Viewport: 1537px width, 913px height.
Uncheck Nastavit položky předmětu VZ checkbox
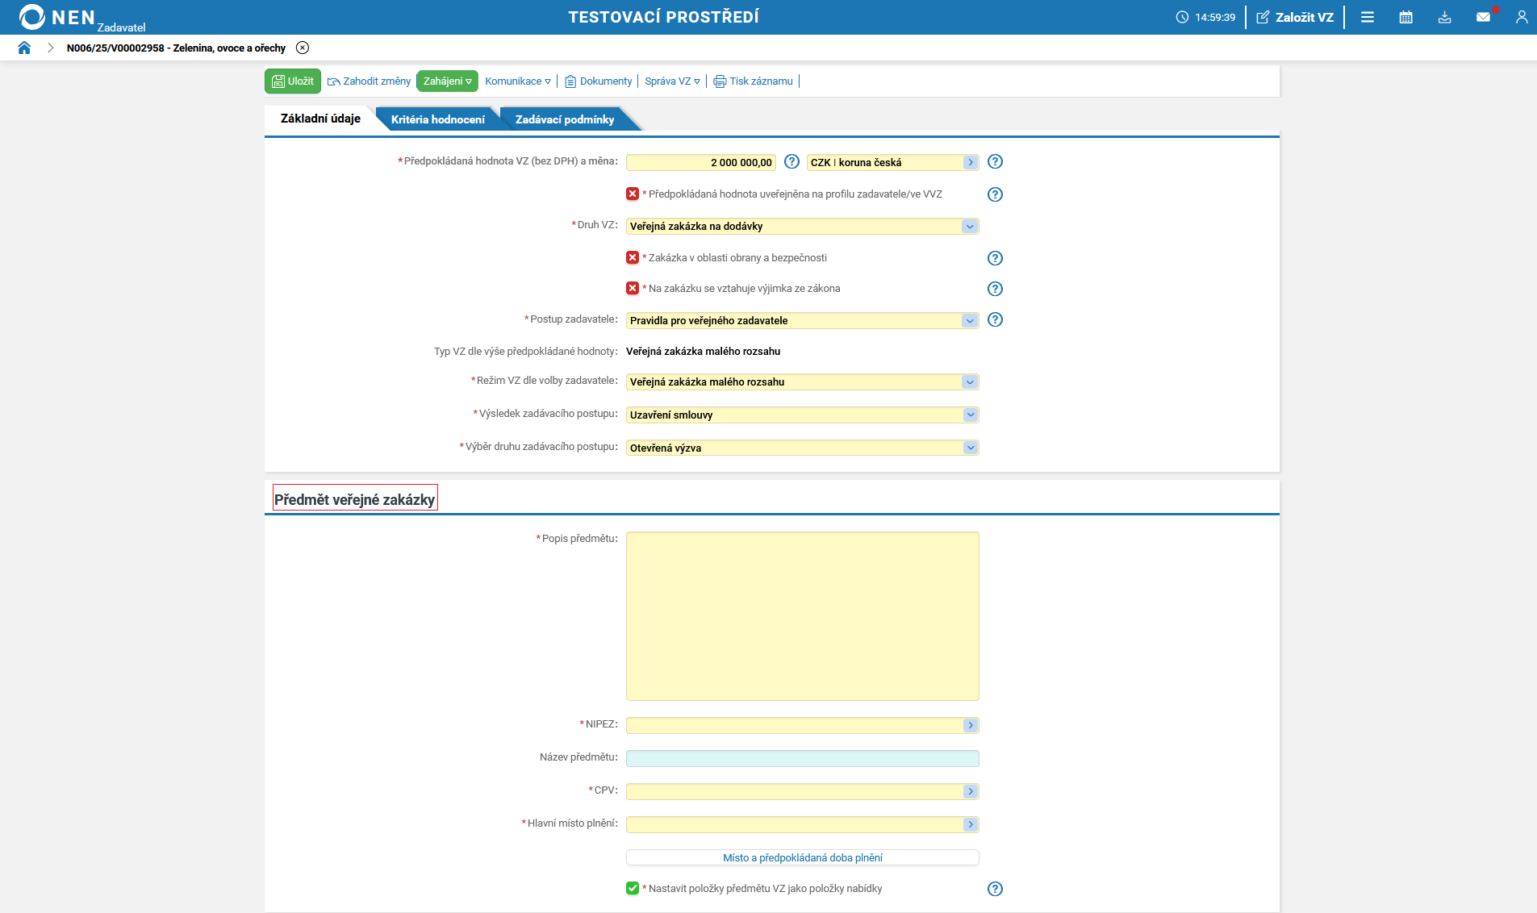(x=633, y=889)
